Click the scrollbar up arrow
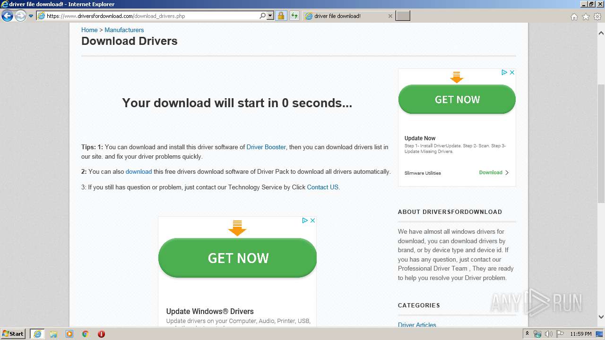 tap(601, 33)
